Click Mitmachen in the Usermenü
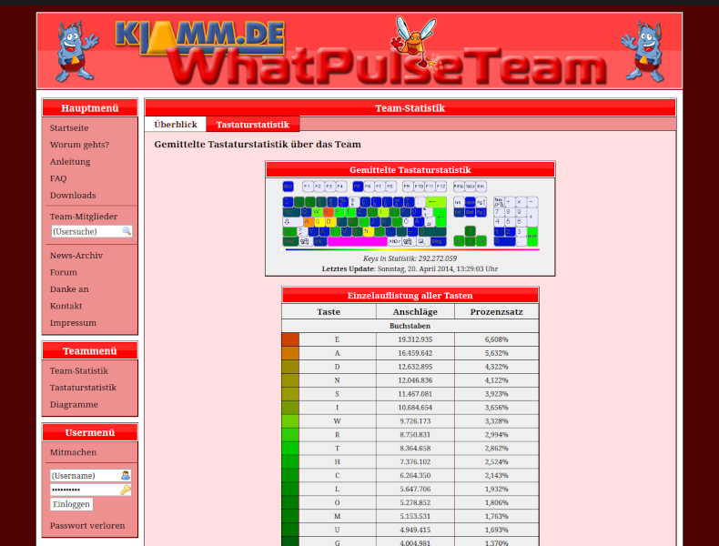This screenshot has width=719, height=546. 74,452
